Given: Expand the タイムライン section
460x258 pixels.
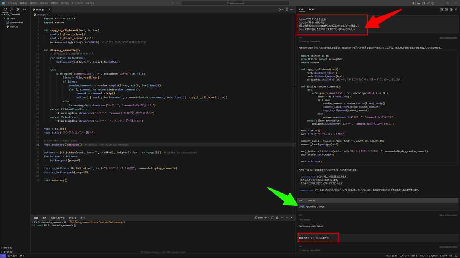Looking at the screenshot, I should (x=7, y=252).
